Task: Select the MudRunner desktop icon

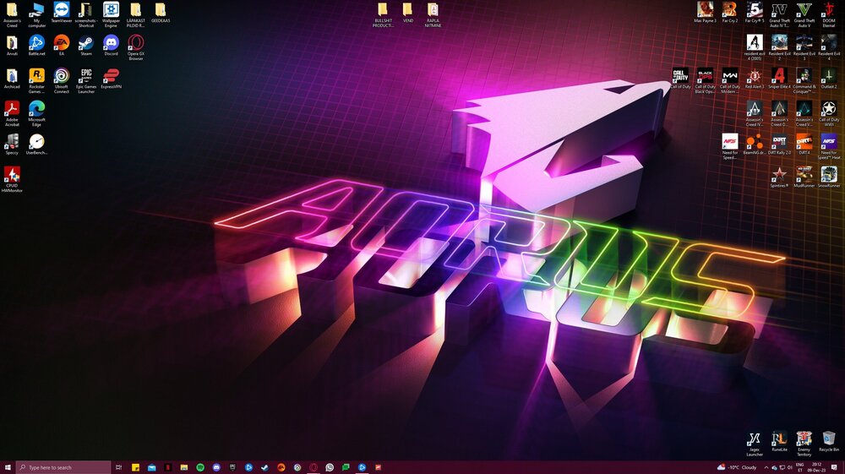Action: (x=804, y=177)
